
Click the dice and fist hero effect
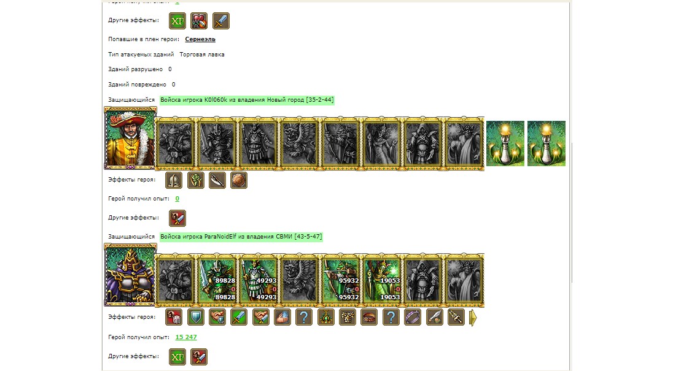pos(174,318)
